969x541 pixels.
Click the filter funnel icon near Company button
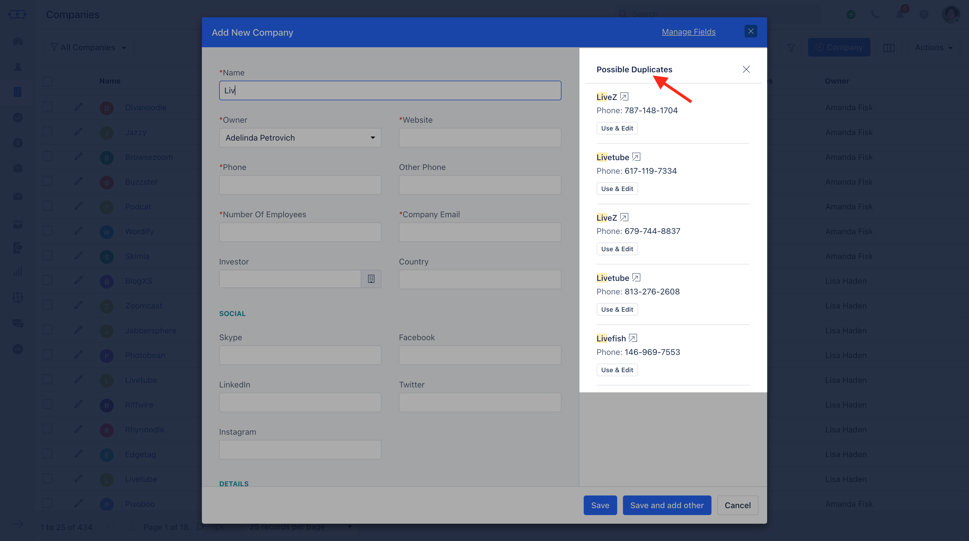click(x=791, y=48)
